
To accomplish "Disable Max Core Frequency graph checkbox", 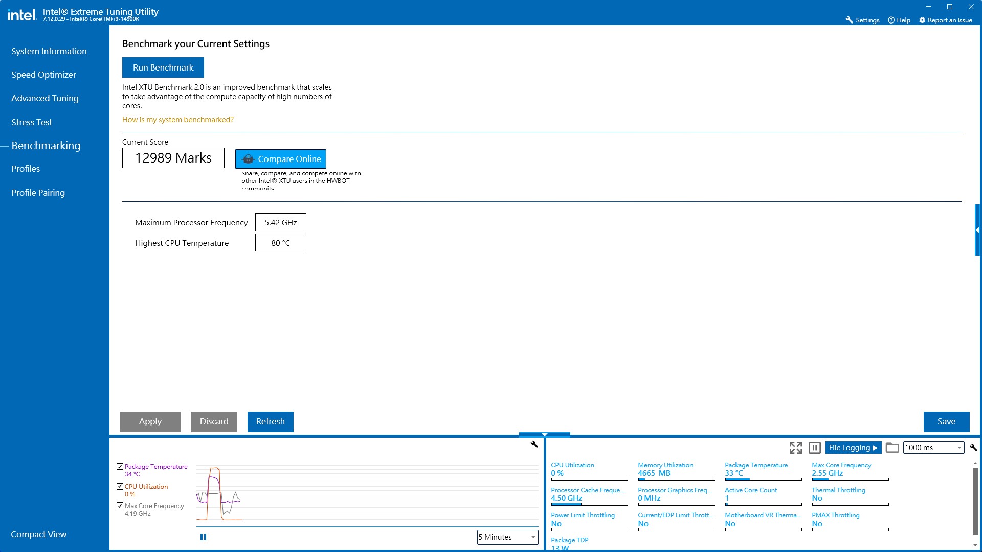I will click(120, 506).
